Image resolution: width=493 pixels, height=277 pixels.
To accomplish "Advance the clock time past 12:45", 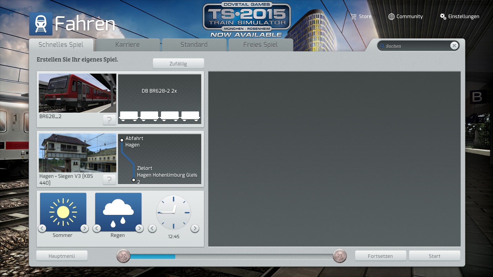I will click(x=194, y=228).
